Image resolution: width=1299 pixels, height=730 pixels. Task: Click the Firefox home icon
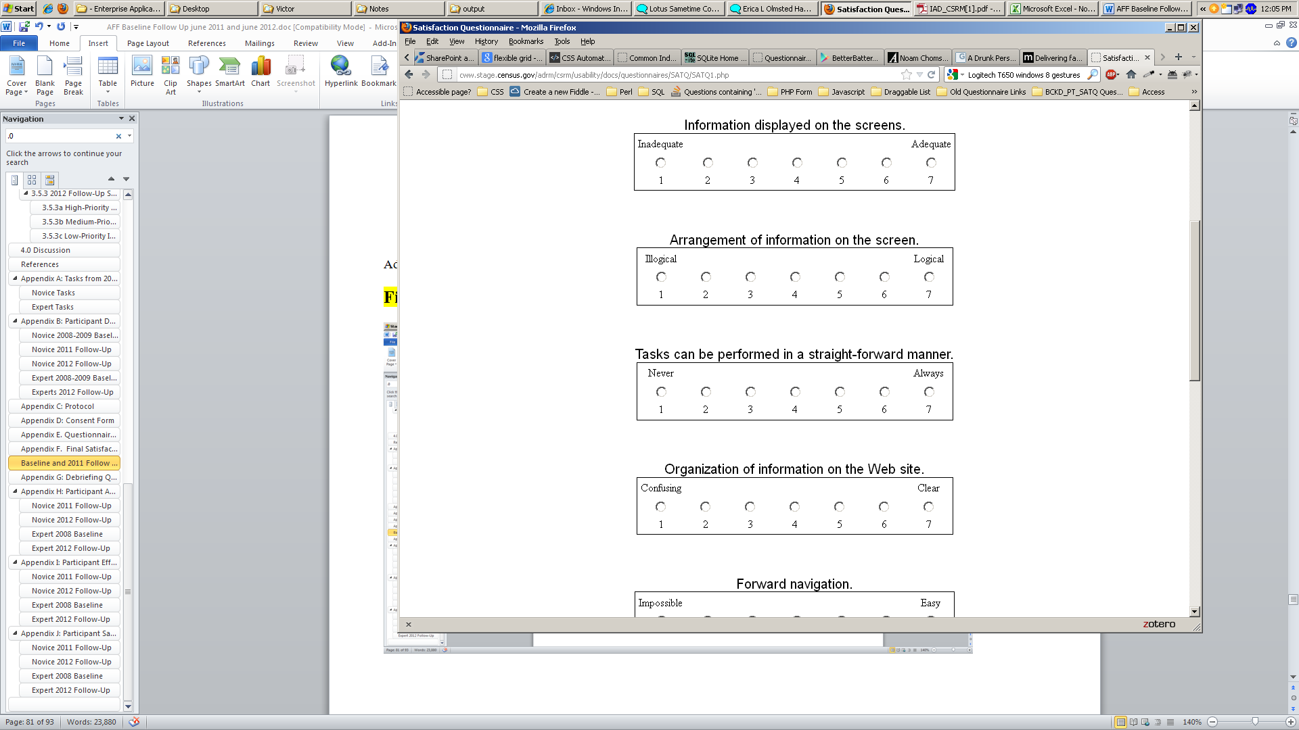(x=1131, y=75)
